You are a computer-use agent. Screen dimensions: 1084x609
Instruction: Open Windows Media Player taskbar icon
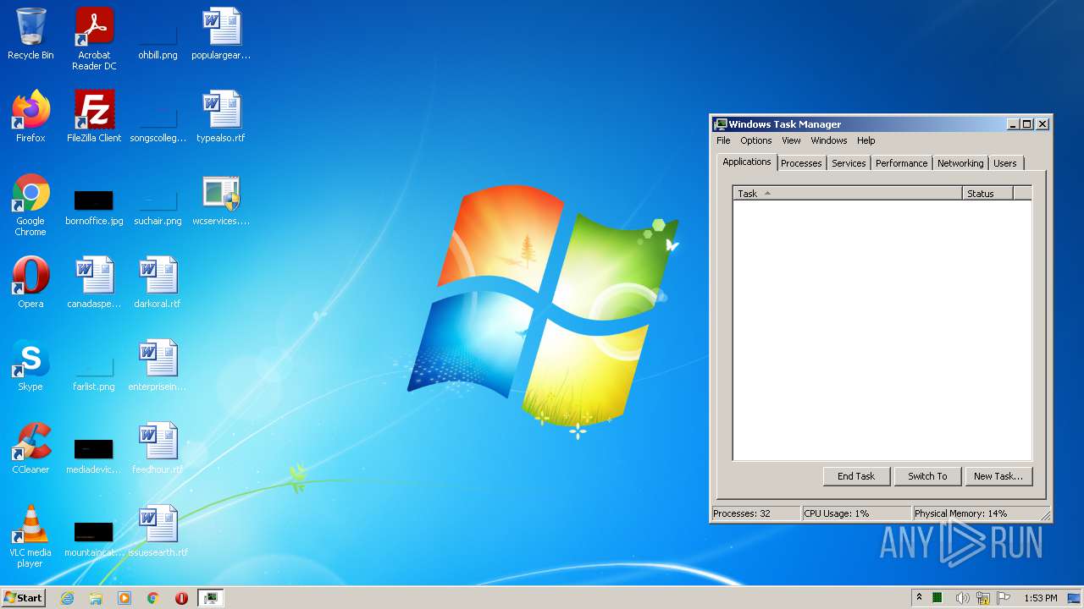click(124, 598)
